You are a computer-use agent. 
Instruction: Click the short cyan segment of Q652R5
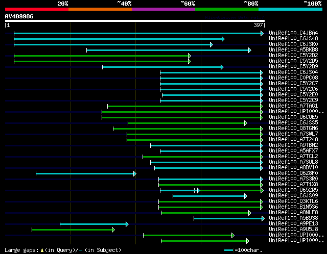(179, 191)
